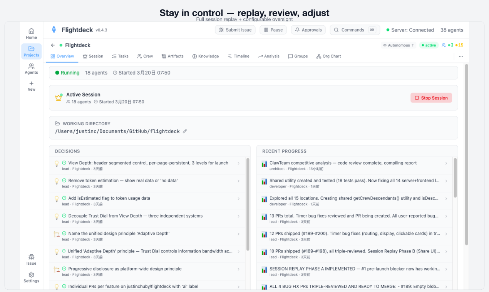The height and width of the screenshot is (292, 489).
Task: Switch to the Artifacts tab
Action: tap(172, 56)
